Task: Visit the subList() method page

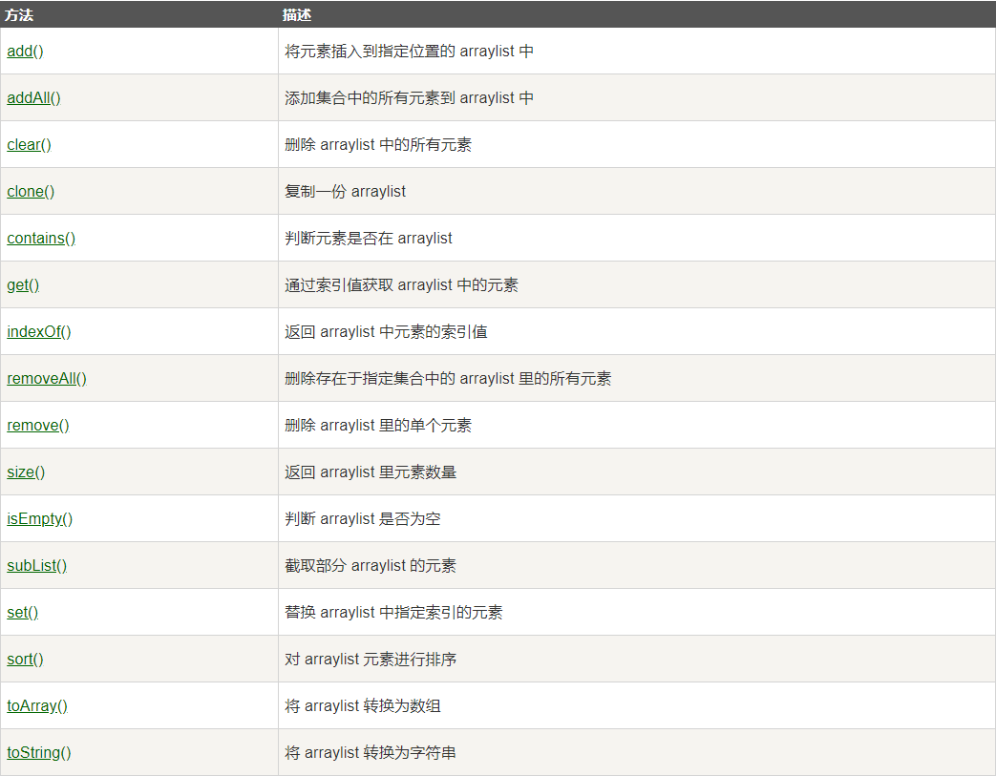Action: (x=36, y=566)
